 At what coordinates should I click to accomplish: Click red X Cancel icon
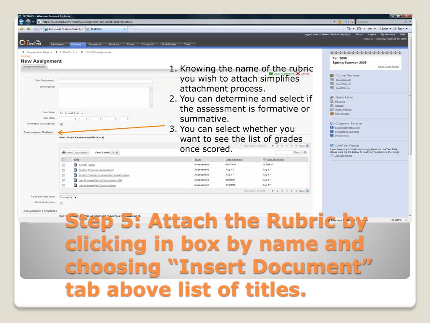point(298,74)
